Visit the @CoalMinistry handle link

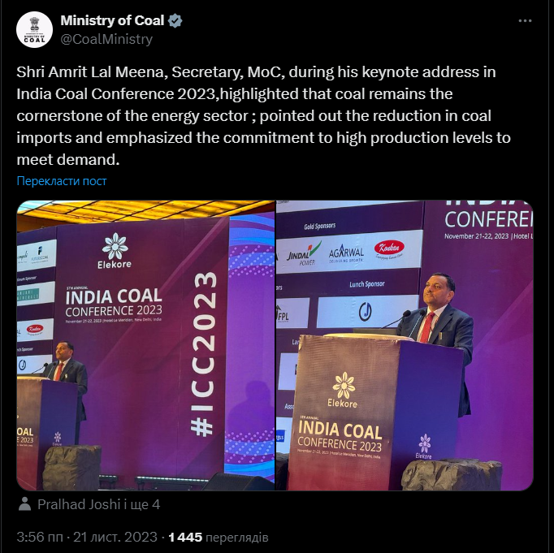(106, 39)
